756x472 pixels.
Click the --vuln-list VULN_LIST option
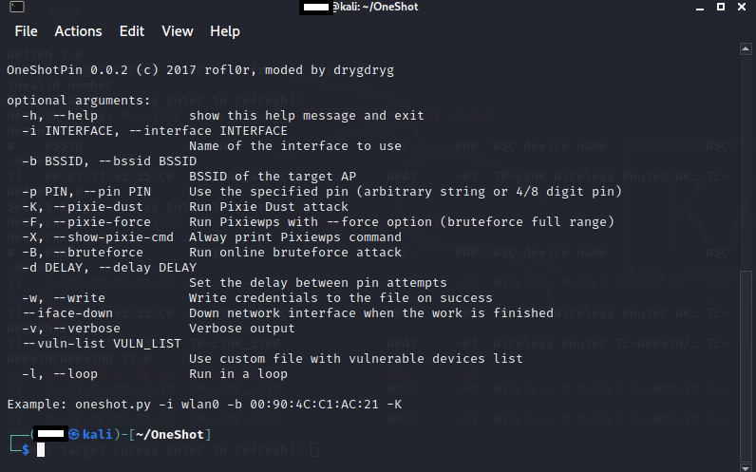point(102,344)
